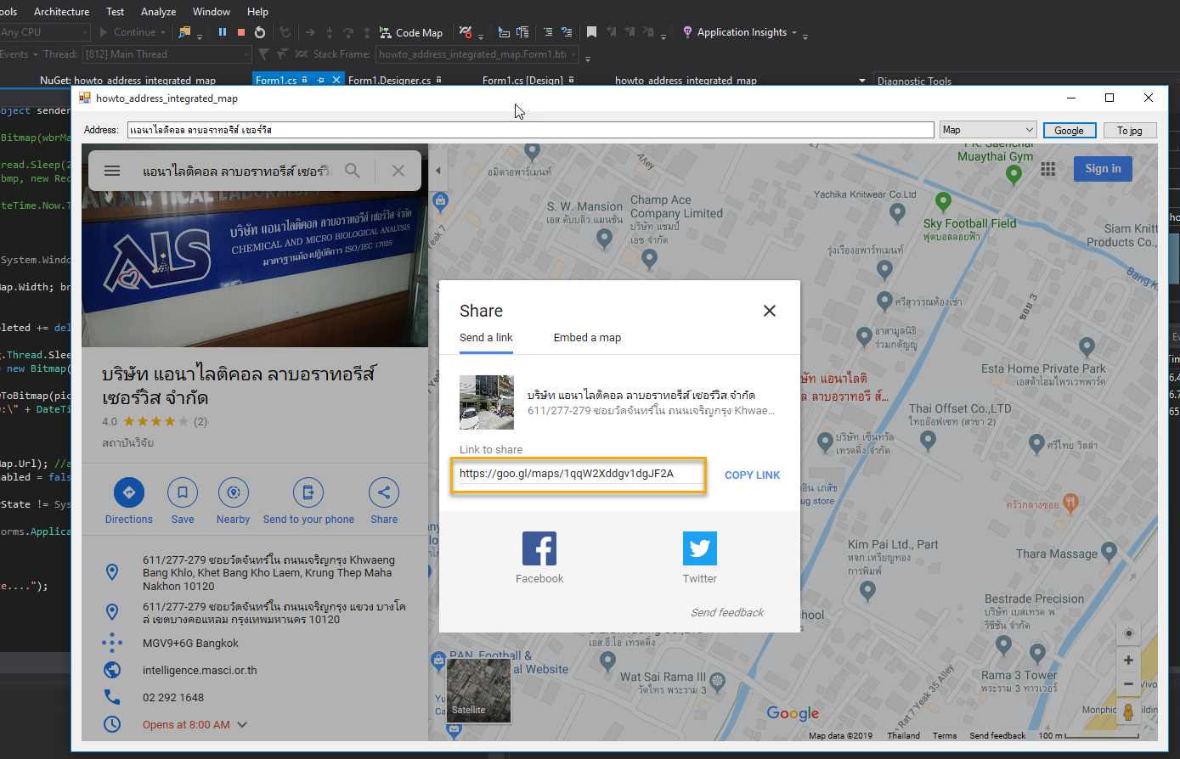
Task: Close the Share dialog
Action: 770,311
